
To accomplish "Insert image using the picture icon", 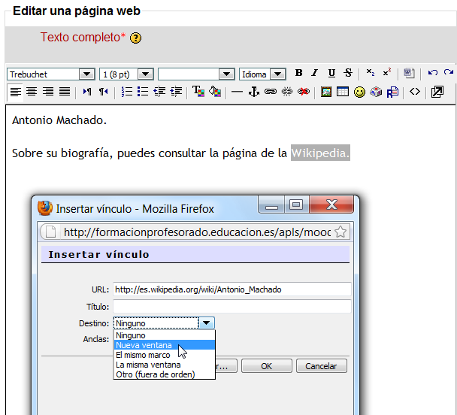I will [x=326, y=92].
